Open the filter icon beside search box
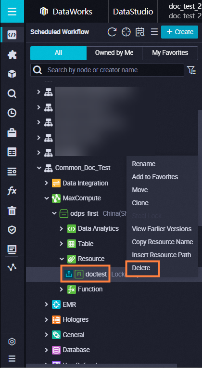 click(191, 70)
